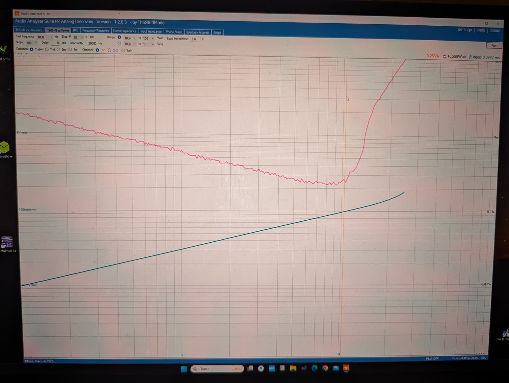Select Thd+N distortion mode
Screen dimensions: 509x383
pyautogui.click(x=32, y=49)
